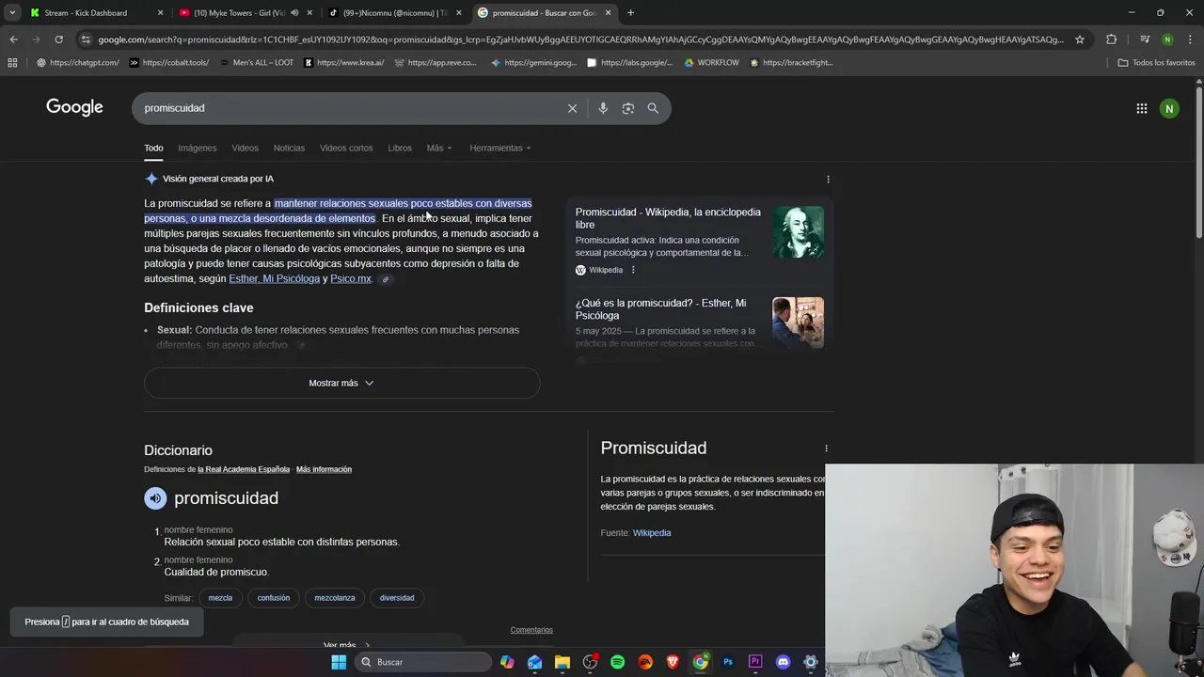Click the source link chip after Psico.mx

pos(385,279)
